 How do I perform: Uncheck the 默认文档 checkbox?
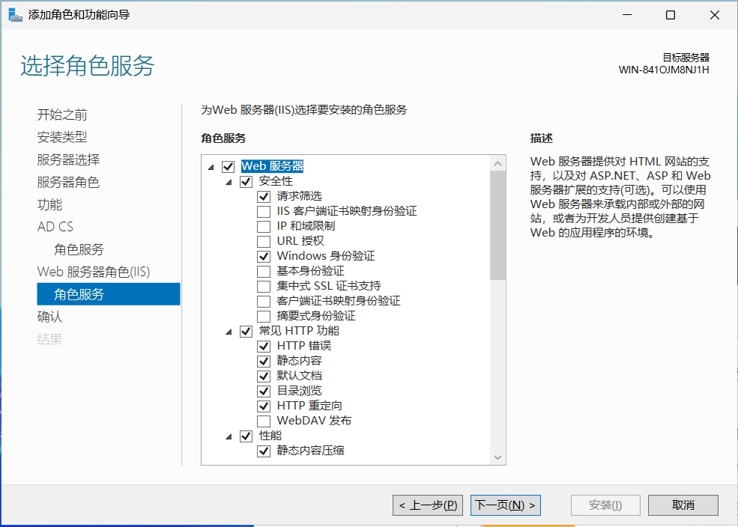[264, 376]
